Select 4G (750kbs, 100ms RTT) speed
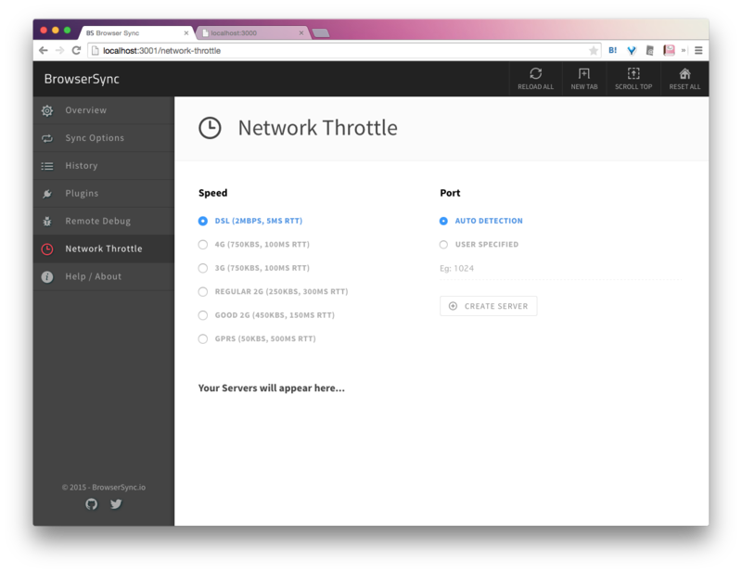 click(x=253, y=245)
